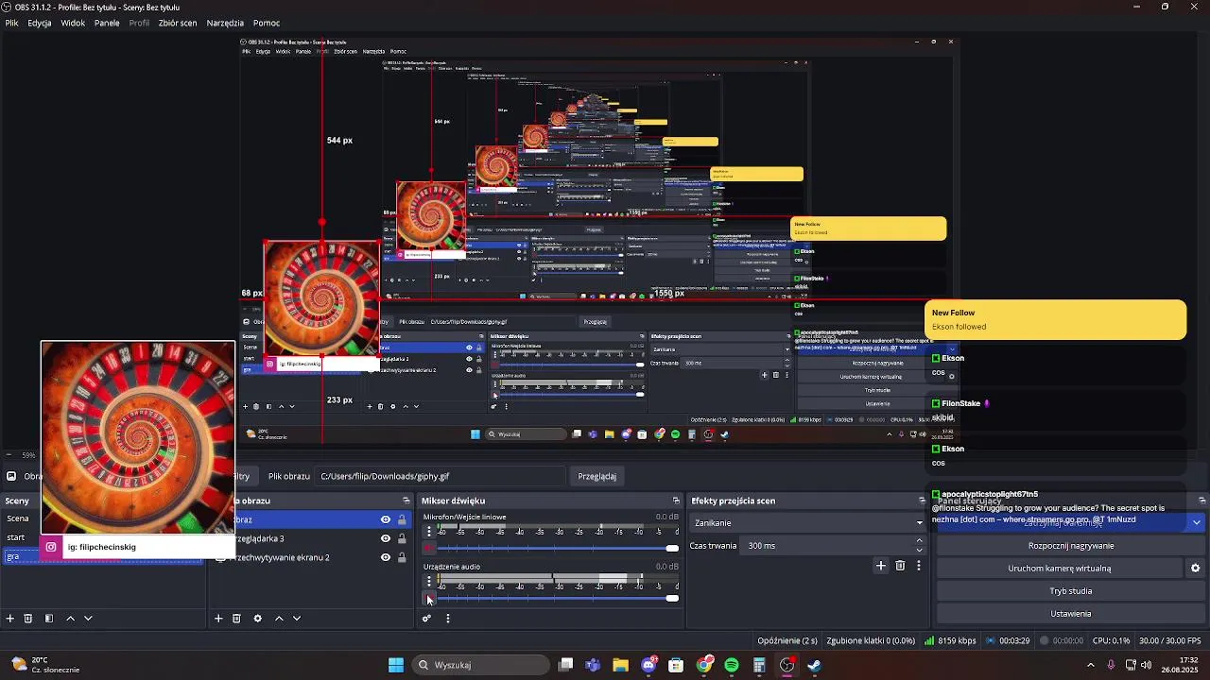Add a scene transition with plus
Viewport: 1210px width, 680px height.
pos(881,566)
